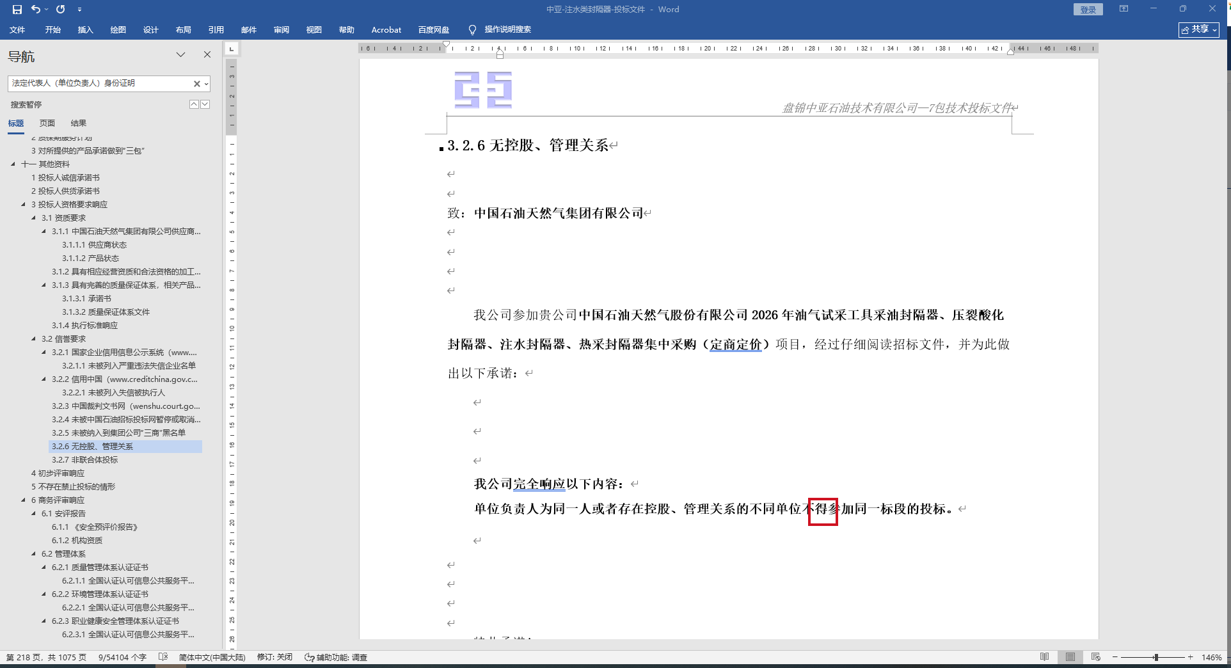Switch to Read Mode view
Screen dimensions: 1231x668
(x=1044, y=657)
